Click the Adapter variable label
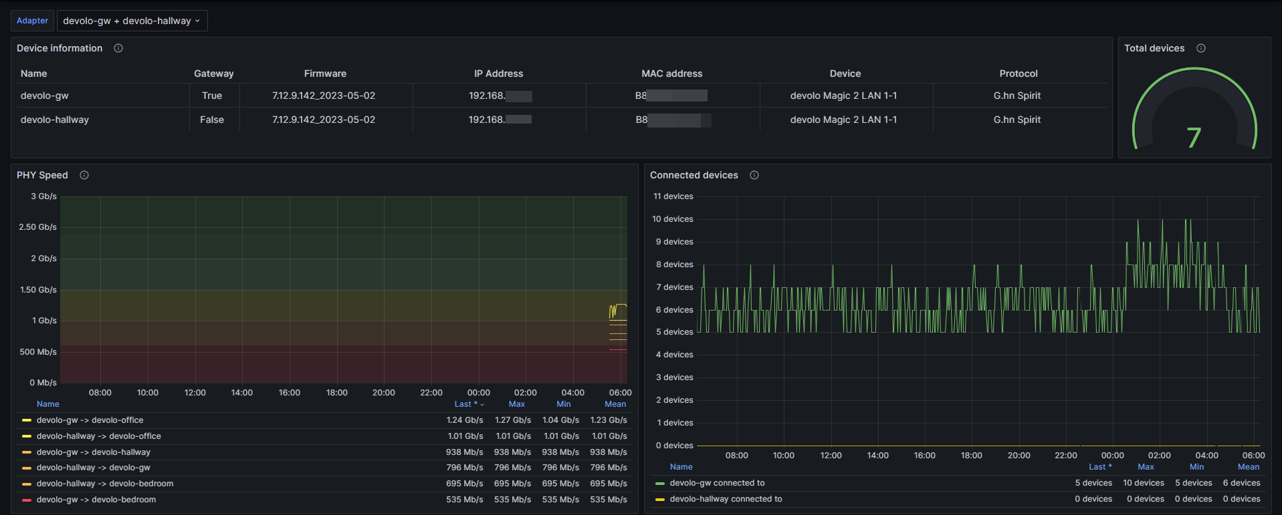 [x=32, y=21]
